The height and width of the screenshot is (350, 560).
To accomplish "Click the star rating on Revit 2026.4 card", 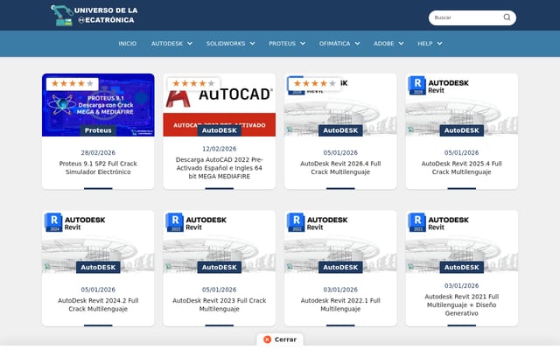I will tap(315, 84).
